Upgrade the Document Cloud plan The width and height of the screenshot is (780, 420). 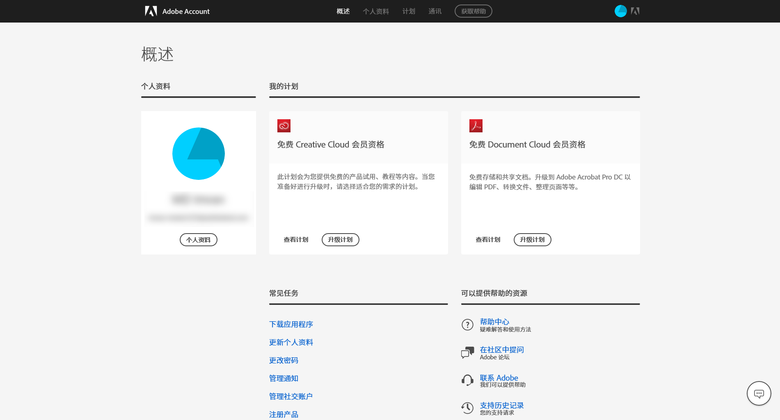pos(533,240)
